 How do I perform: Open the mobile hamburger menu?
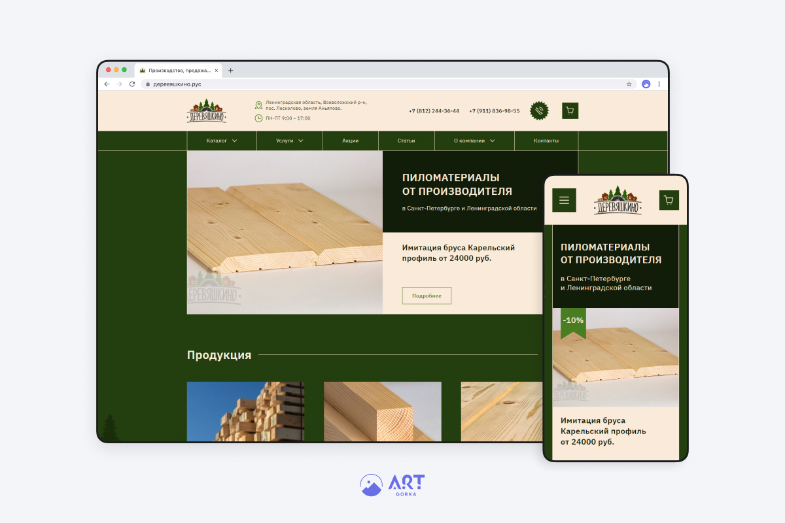point(564,200)
